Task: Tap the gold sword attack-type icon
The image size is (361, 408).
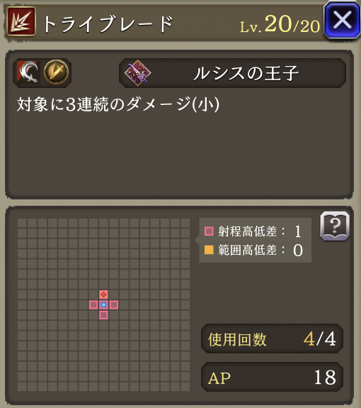Action: tap(57, 72)
